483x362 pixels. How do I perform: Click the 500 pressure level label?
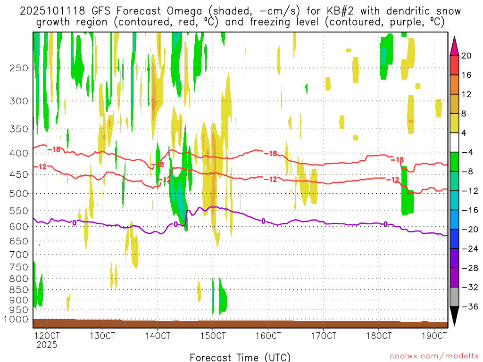pyautogui.click(x=19, y=194)
